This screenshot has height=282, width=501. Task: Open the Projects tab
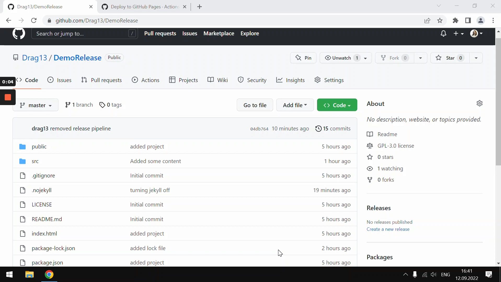click(x=183, y=80)
